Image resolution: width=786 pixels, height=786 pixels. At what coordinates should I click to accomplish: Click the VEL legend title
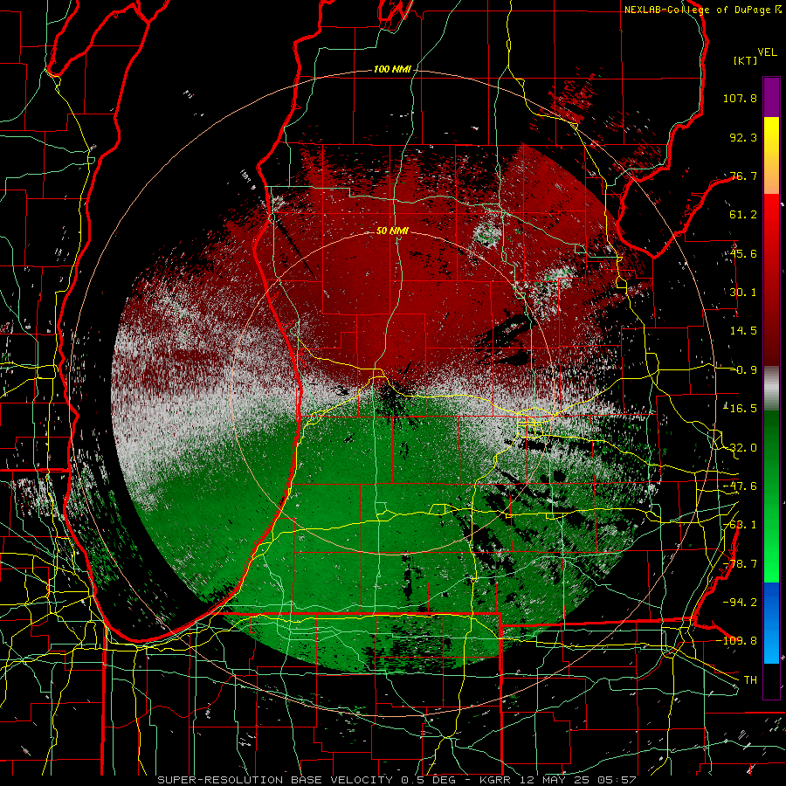click(767, 52)
